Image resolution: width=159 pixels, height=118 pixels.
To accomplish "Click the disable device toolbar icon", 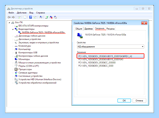I will point(55,17).
